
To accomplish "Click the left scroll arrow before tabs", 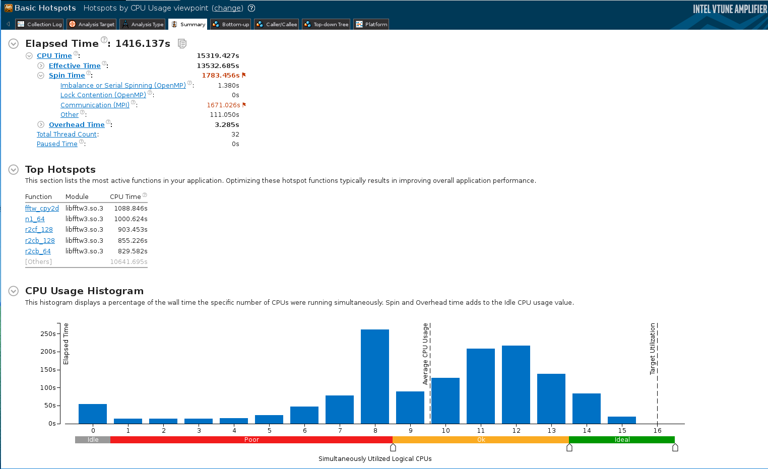I will pos(8,24).
